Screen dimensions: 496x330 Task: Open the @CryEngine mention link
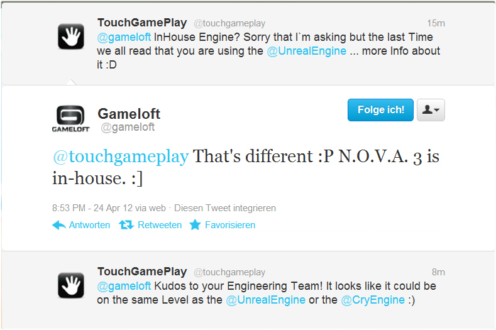point(373,300)
